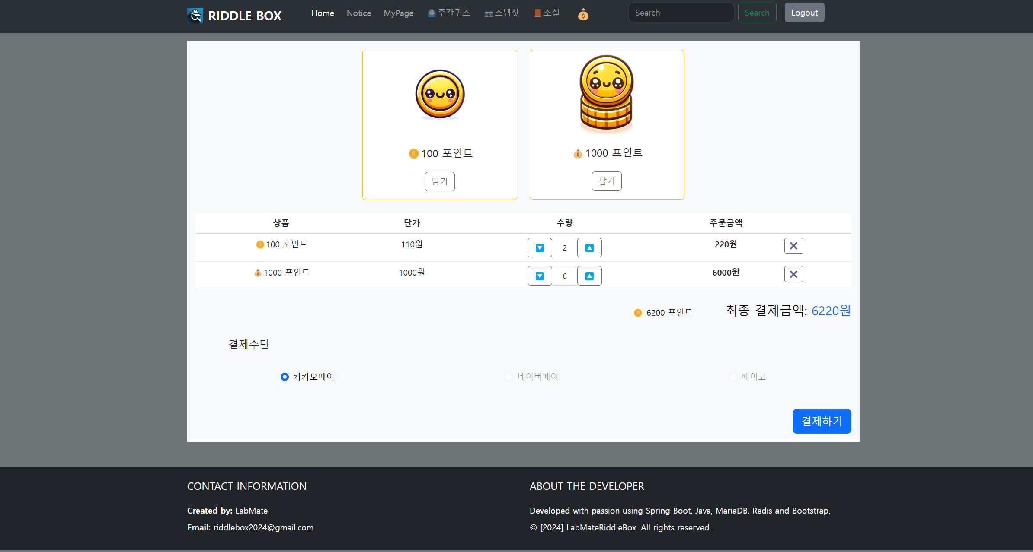The image size is (1033, 552).
Task: Decrease quantity of 100 포인트 item
Action: click(x=539, y=248)
